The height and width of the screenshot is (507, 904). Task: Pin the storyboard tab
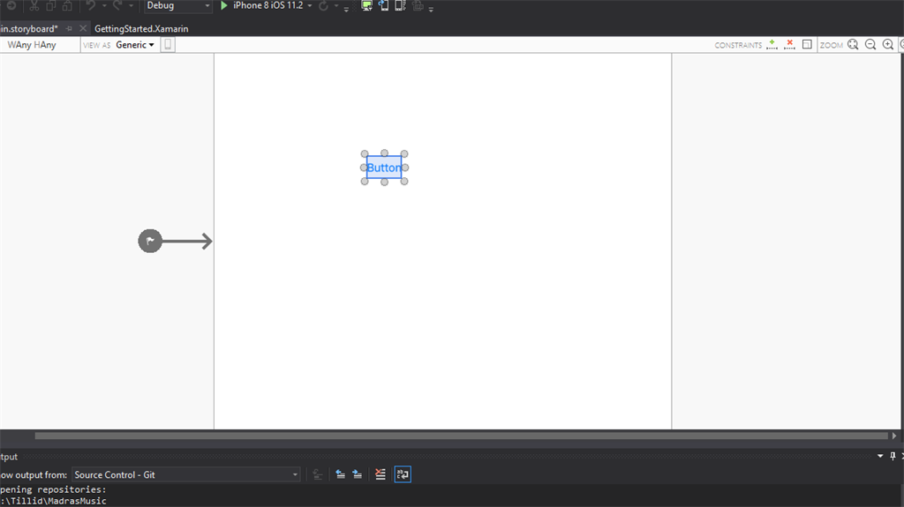(x=69, y=29)
